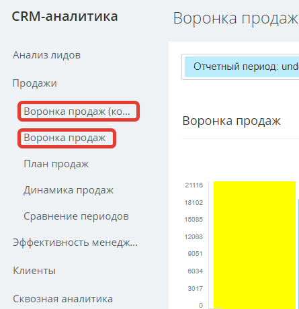Open the Анализ лидов section
Viewport: 299px width, 309px height.
click(x=46, y=55)
